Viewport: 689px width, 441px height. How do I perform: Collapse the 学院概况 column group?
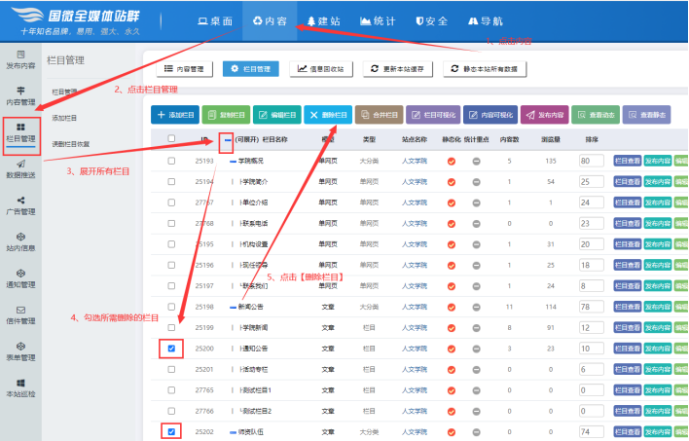(x=233, y=160)
